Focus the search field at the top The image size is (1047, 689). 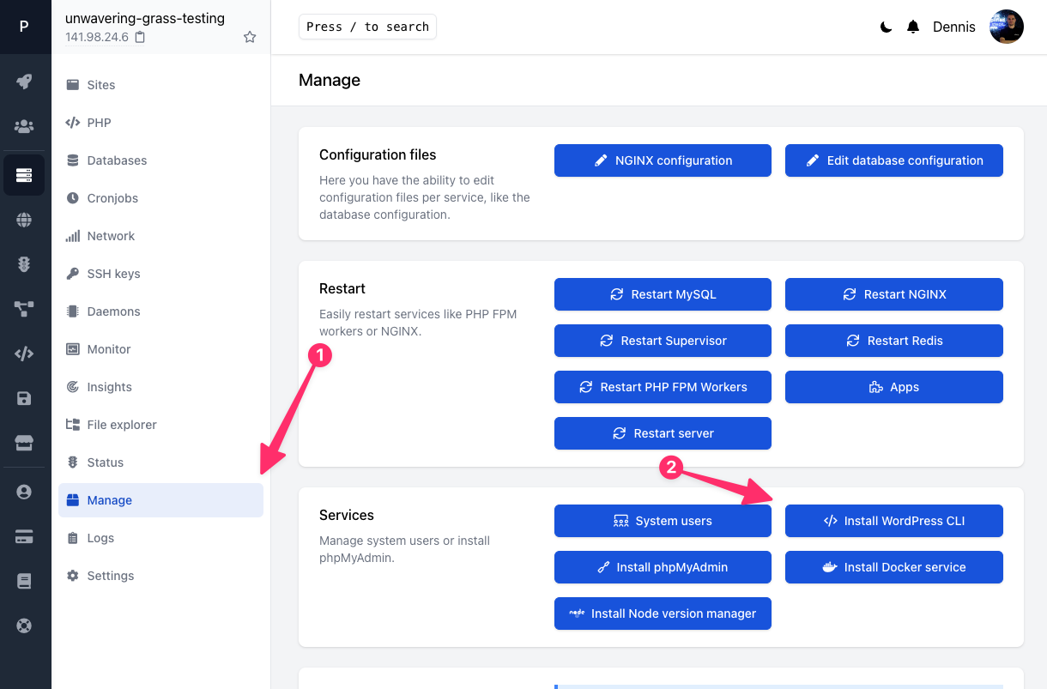click(x=367, y=27)
